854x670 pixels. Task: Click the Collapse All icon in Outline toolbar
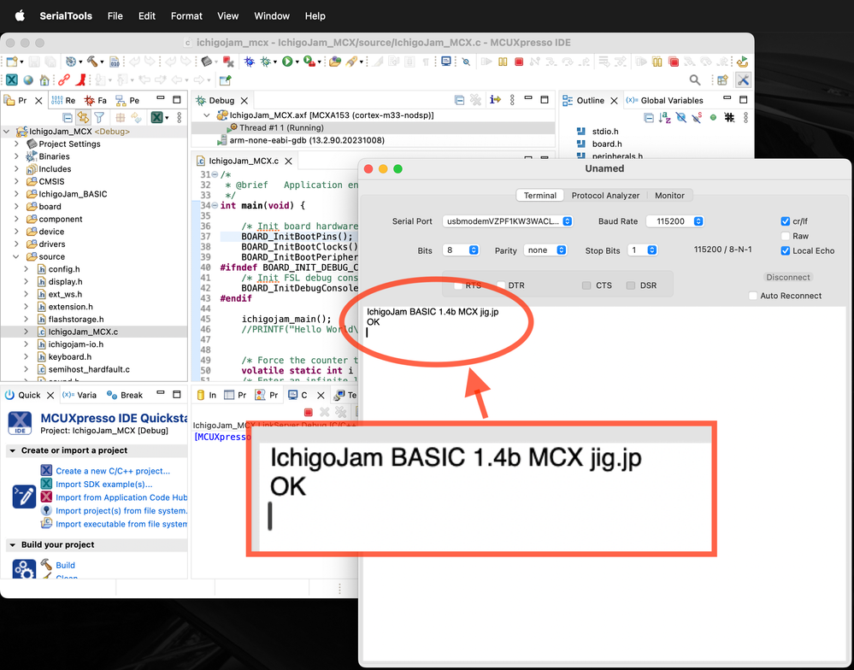tap(649, 118)
